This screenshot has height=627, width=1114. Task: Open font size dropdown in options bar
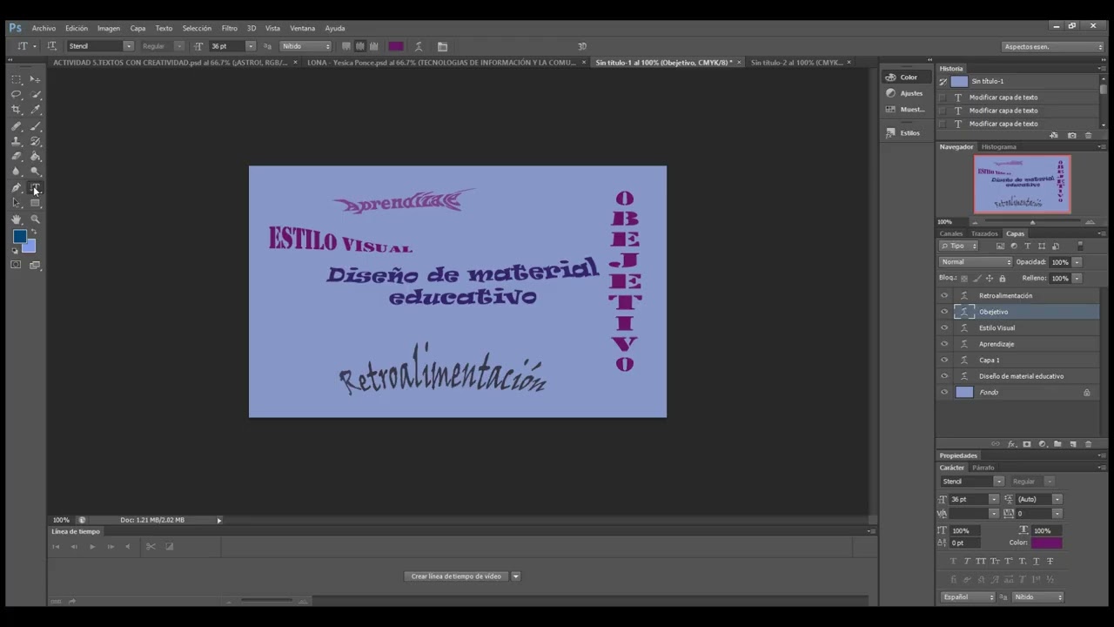click(251, 46)
